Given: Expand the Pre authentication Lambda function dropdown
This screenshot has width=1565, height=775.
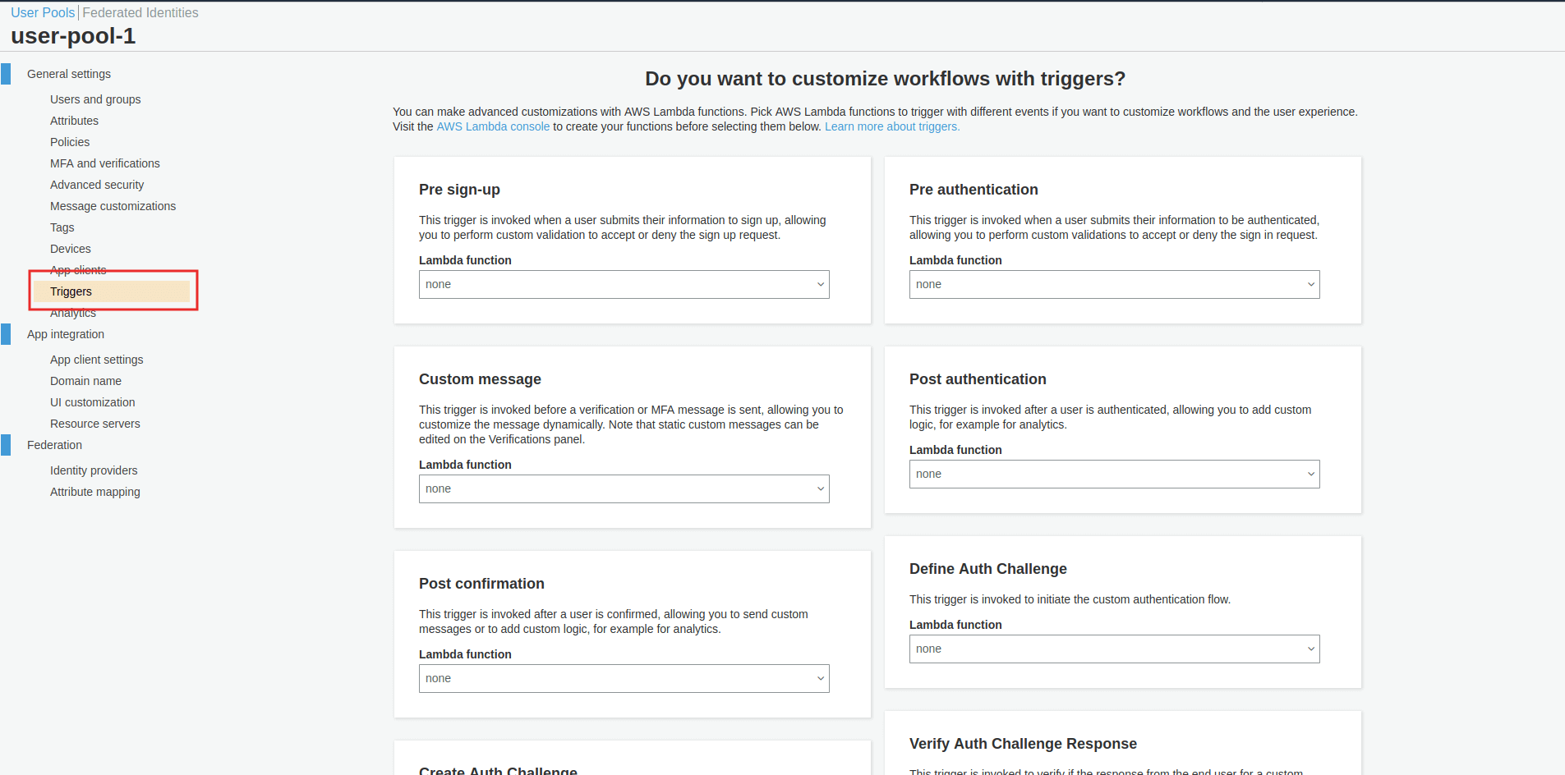Looking at the screenshot, I should click(x=1114, y=284).
